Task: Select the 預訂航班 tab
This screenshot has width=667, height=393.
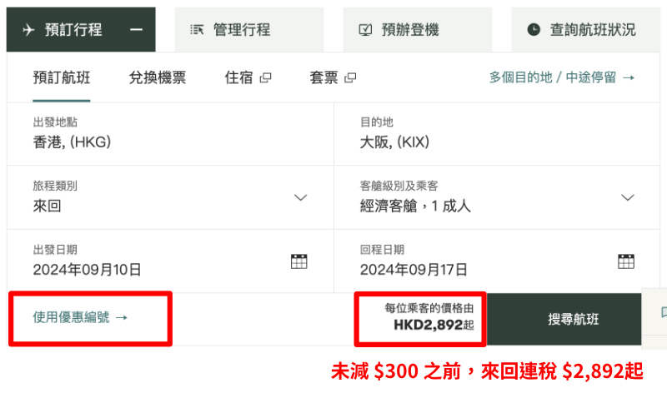Action: click(62, 77)
